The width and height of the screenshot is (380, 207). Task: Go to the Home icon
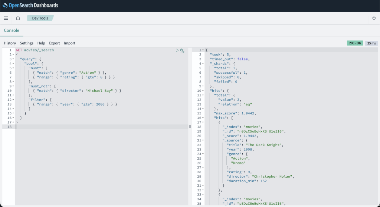point(18,18)
